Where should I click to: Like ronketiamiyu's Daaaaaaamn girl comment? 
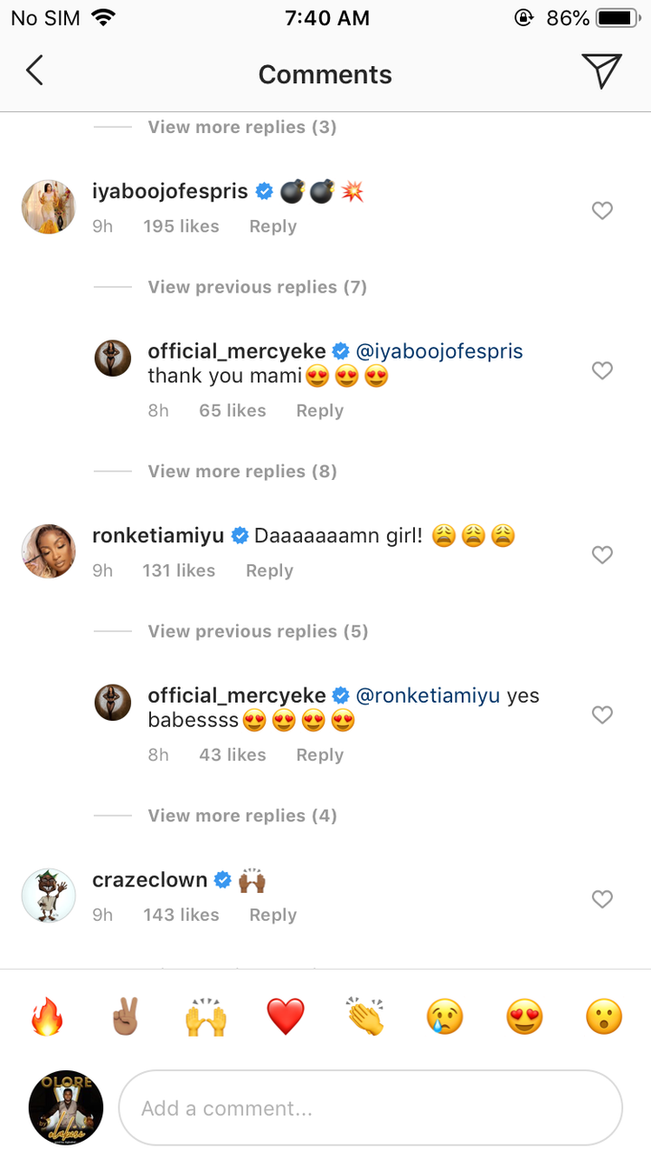click(x=602, y=555)
